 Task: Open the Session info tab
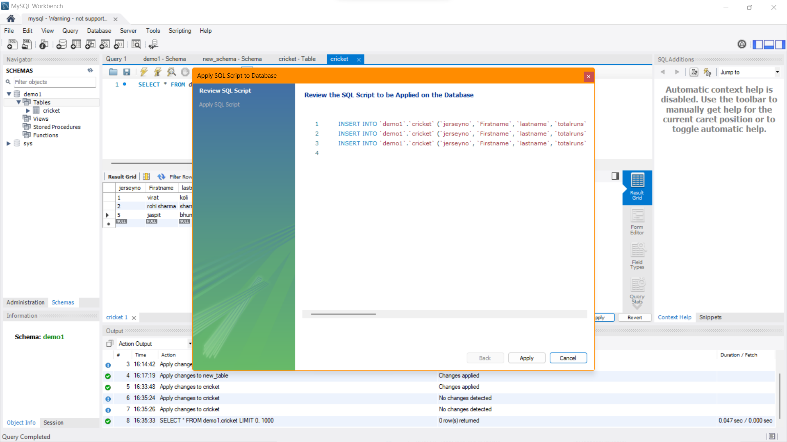pos(53,422)
